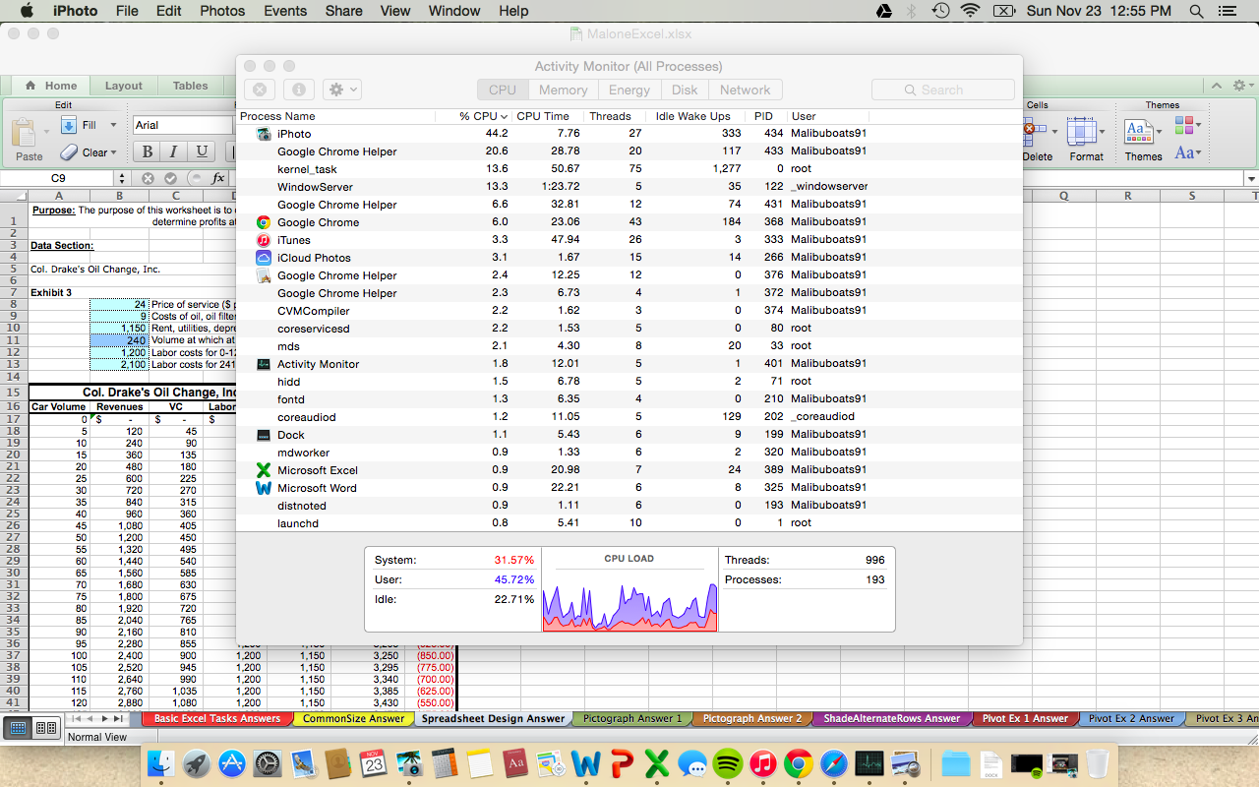Open Safari from the Dock
The image size is (1259, 787).
(x=834, y=763)
